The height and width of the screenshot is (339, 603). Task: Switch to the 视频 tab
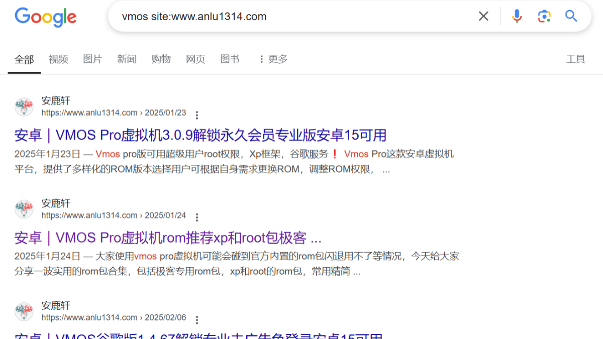click(x=58, y=59)
